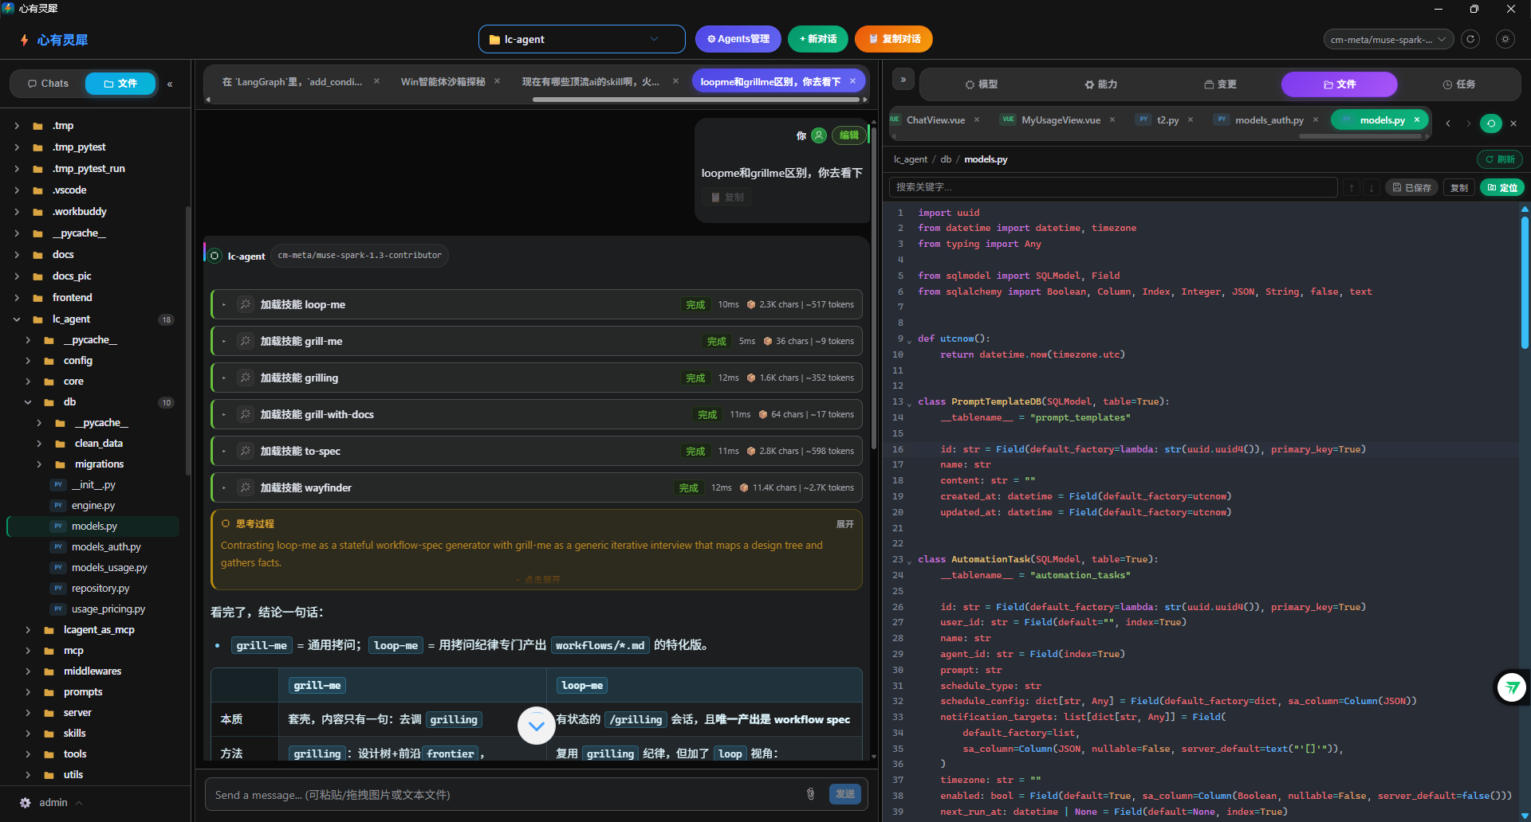
Task: Click the Agents管理 button
Action: point(738,39)
